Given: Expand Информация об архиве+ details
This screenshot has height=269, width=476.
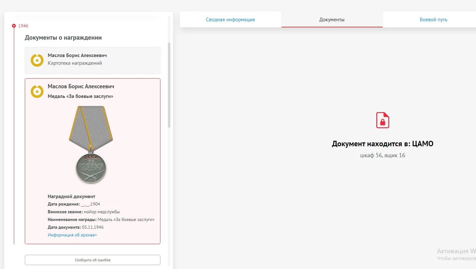Looking at the screenshot, I should (72, 235).
